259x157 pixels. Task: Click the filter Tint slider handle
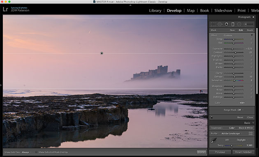234,43
